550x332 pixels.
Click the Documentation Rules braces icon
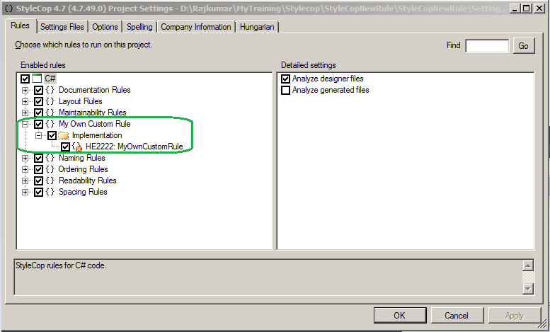(50, 90)
